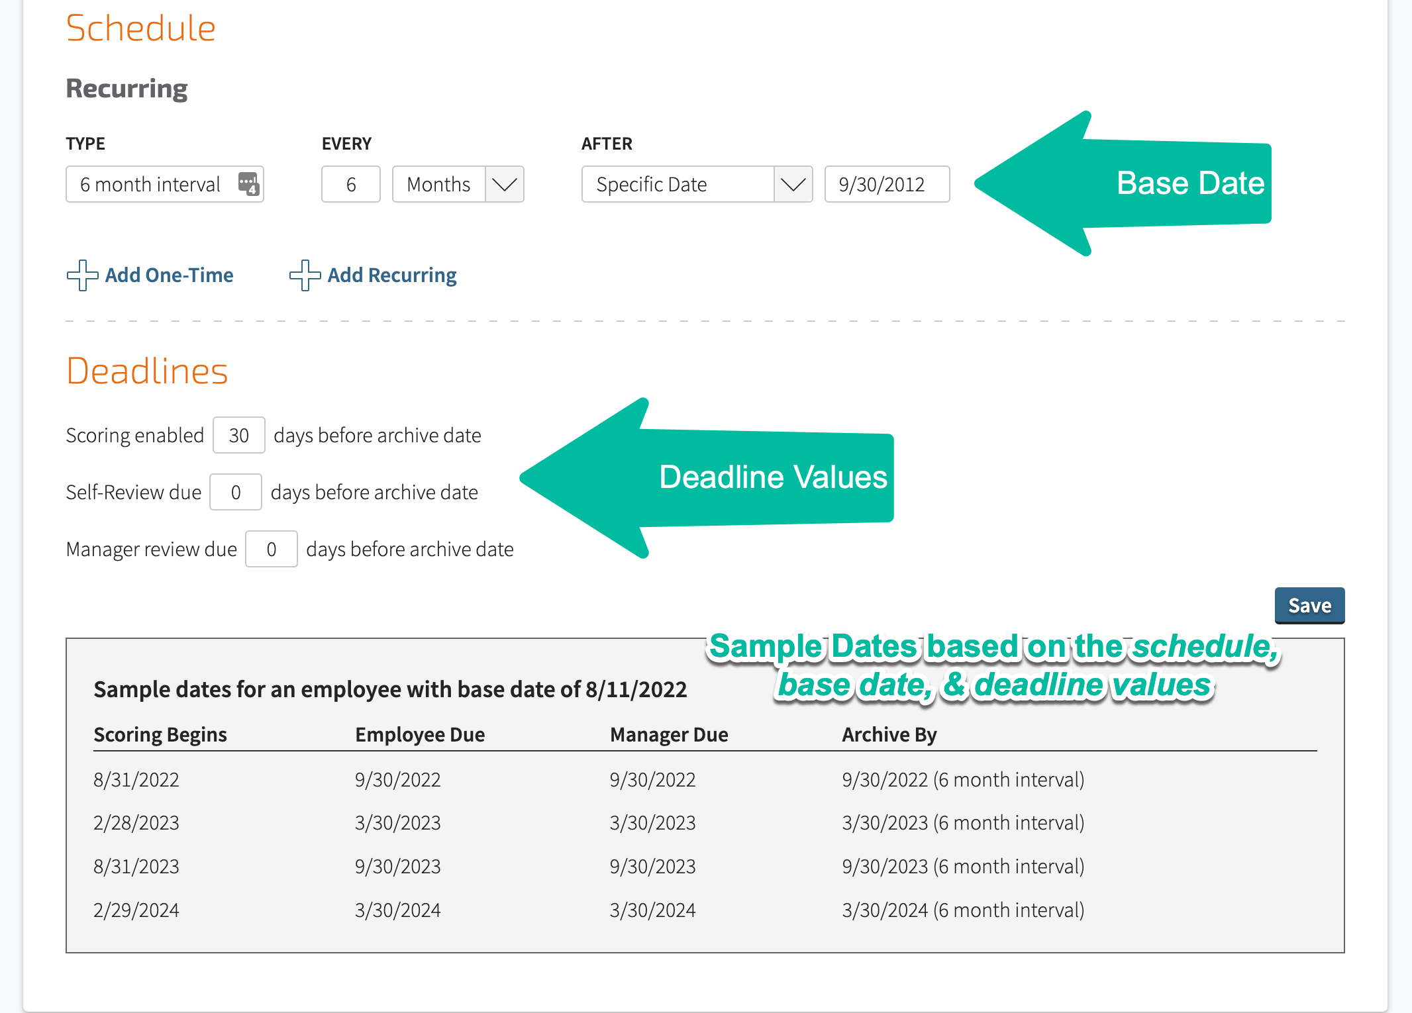Viewport: 1412px width, 1013px height.
Task: Select the Archive By column header
Action: 889,734
